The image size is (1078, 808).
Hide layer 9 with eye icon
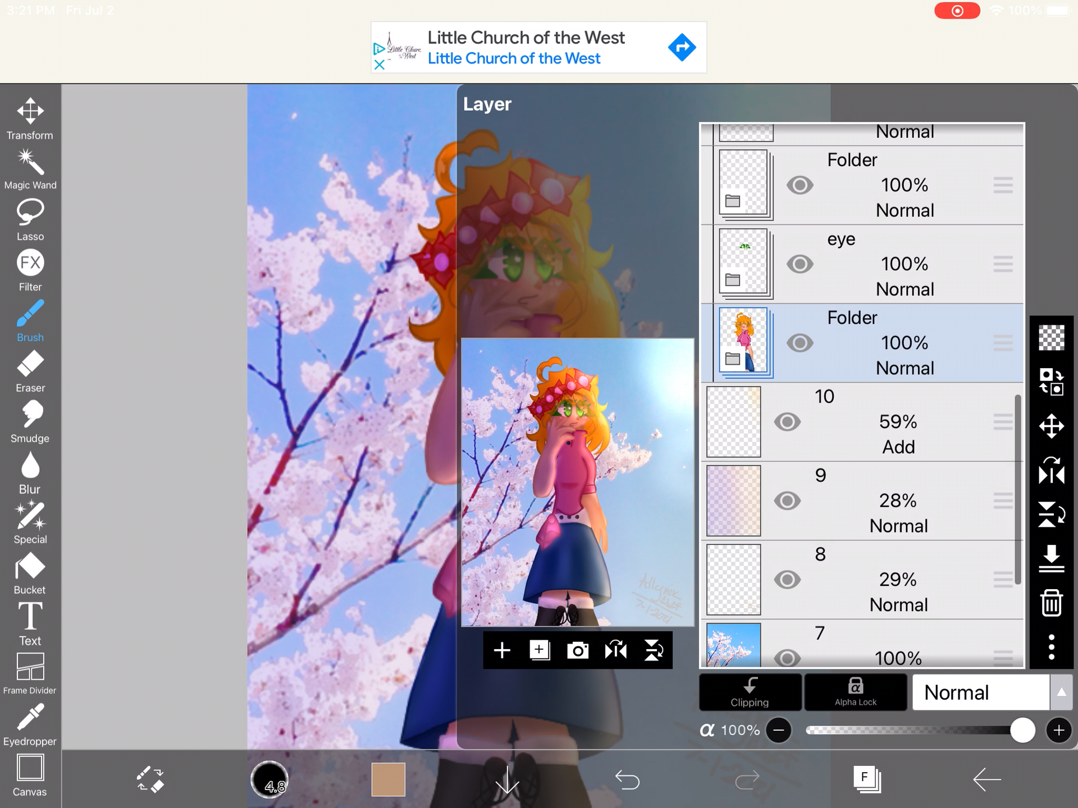(786, 501)
